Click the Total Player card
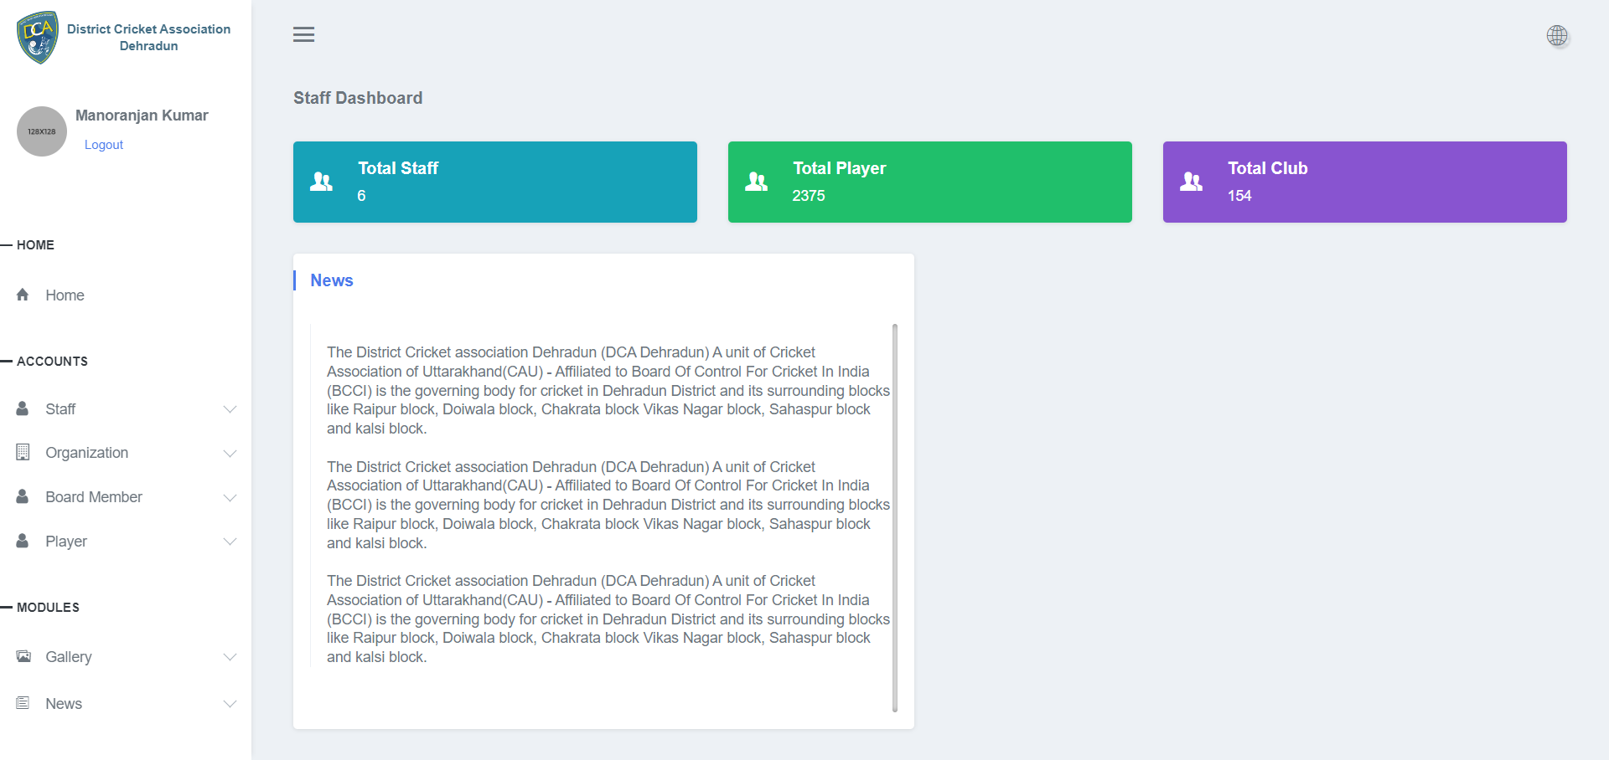The width and height of the screenshot is (1609, 760). (929, 182)
